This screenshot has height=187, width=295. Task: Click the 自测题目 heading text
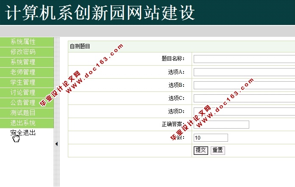80,47
